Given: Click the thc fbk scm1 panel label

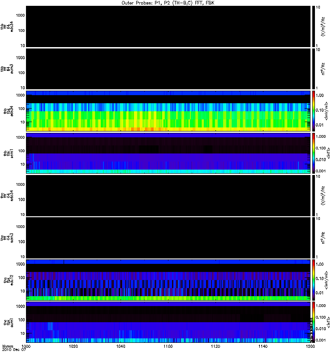Looking at the screenshot, I should (9, 322).
